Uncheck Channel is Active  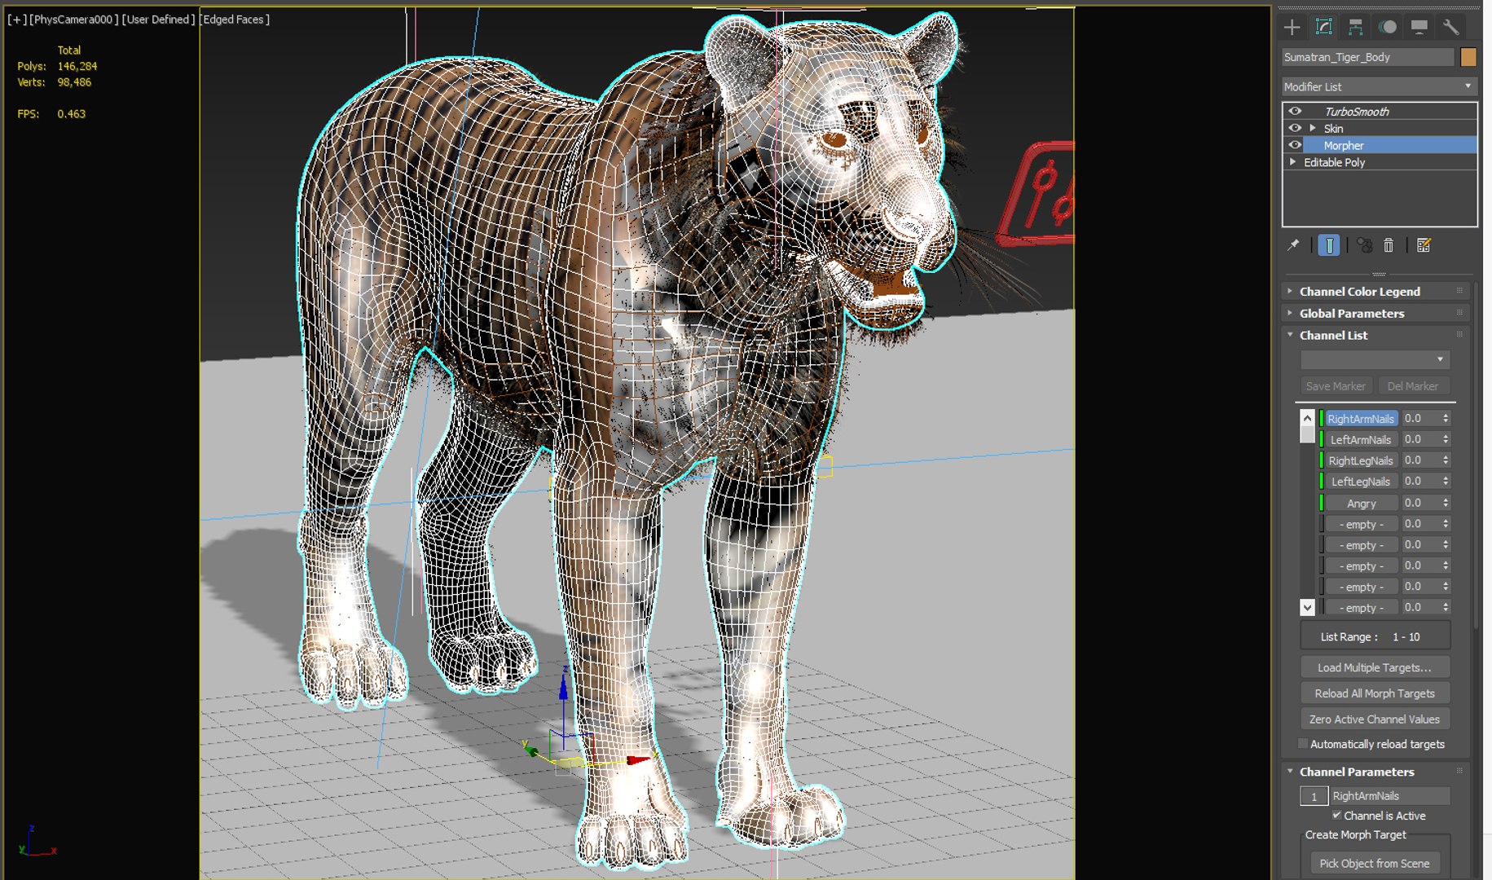click(x=1336, y=816)
